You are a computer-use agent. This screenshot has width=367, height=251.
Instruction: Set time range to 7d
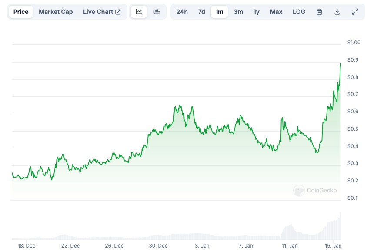(x=201, y=12)
